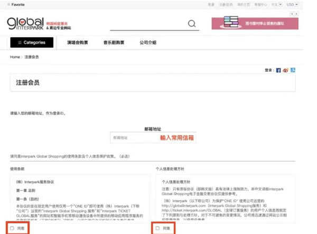The image size is (317, 234).
Task: Check 同意 under 个人信息处理方针
Action: coord(157,228)
